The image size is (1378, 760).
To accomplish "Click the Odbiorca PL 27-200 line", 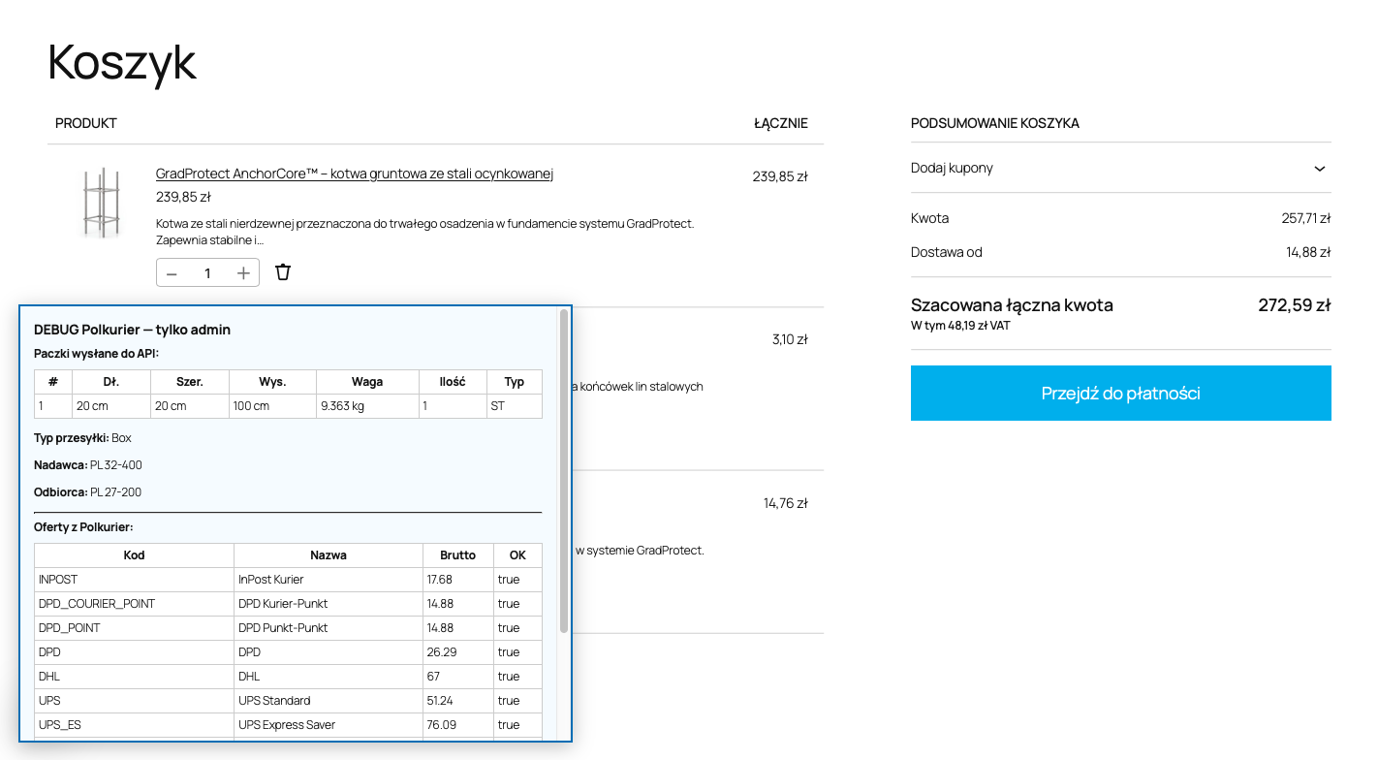I will tap(88, 492).
